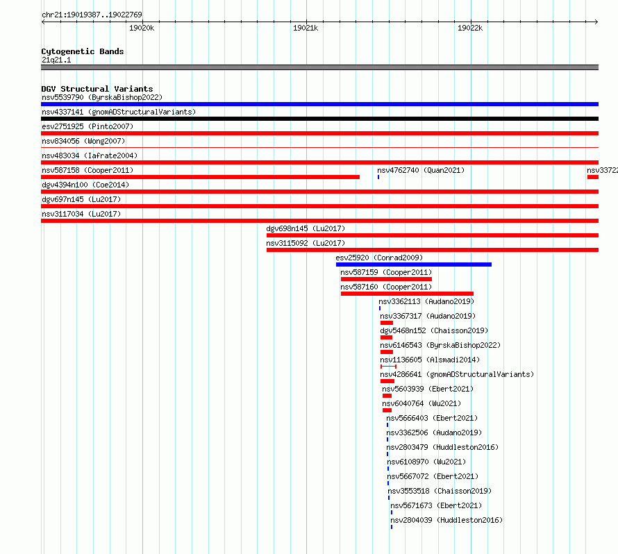The width and height of the screenshot is (618, 554).
Task: Click the red bar under nsv587158
Action: tap(200, 177)
